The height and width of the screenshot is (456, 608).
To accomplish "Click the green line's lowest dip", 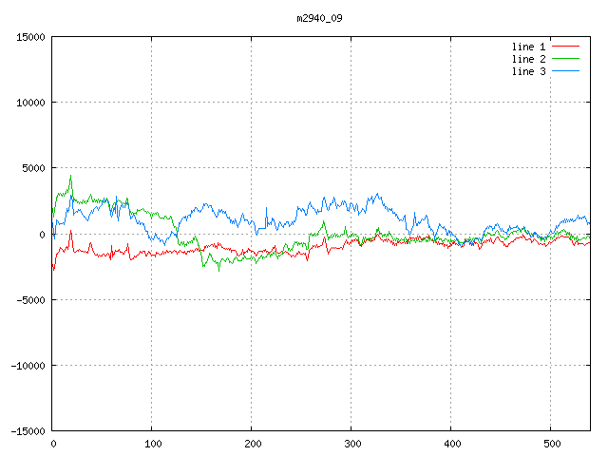I will [x=219, y=271].
